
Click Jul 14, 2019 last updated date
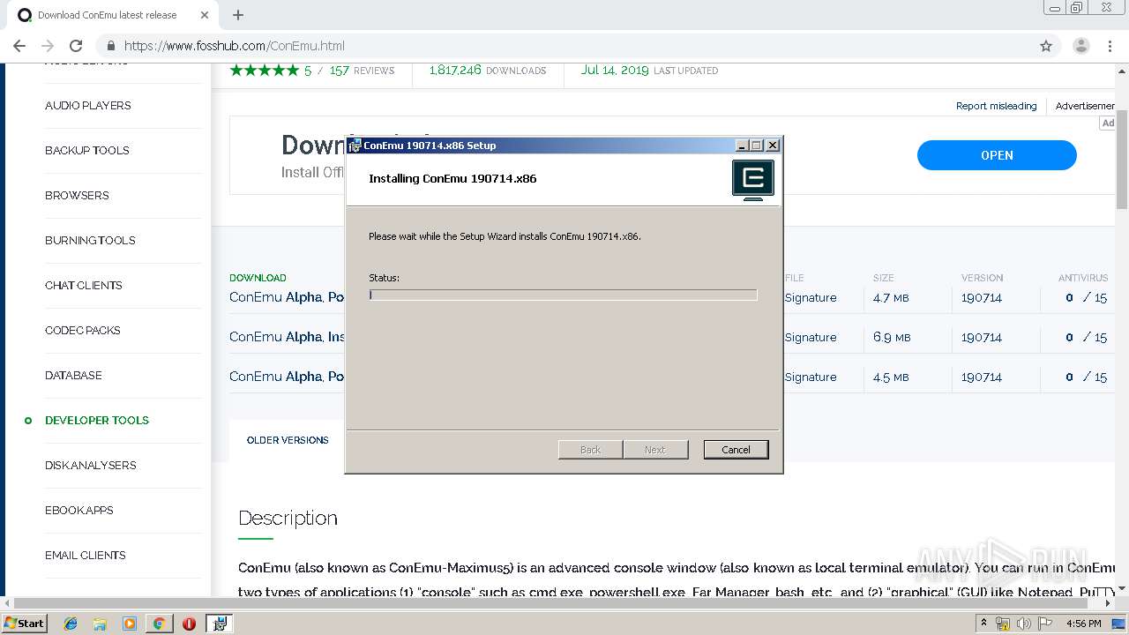(615, 71)
